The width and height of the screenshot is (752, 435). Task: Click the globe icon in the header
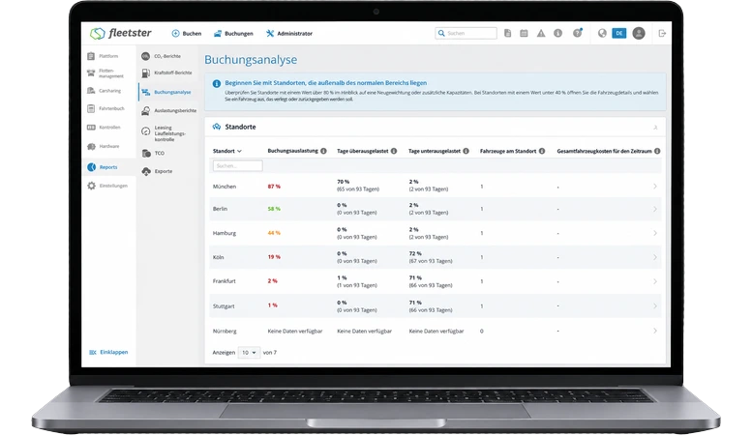click(602, 33)
